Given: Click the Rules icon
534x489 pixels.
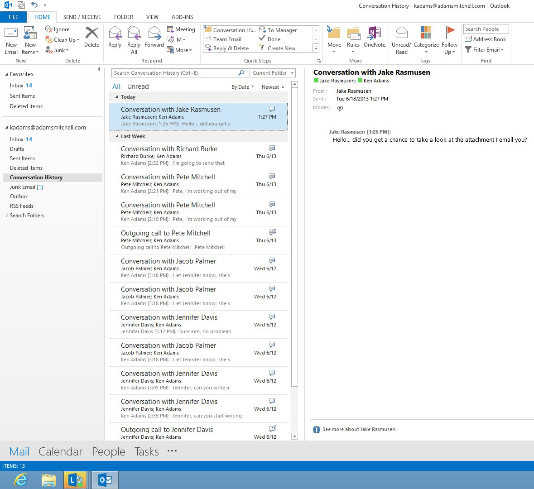Looking at the screenshot, I should tap(353, 34).
